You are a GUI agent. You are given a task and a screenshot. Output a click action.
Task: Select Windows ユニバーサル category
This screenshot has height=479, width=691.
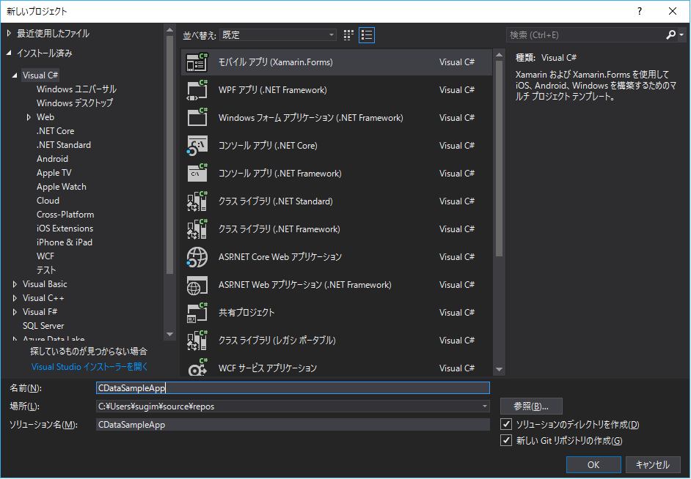(x=77, y=89)
